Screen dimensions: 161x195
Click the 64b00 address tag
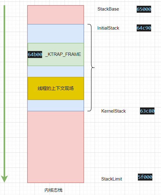click(x=35, y=54)
